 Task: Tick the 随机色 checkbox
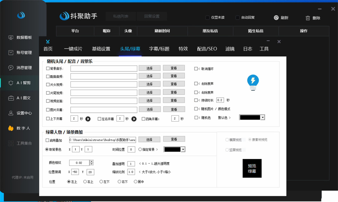tap(196, 118)
